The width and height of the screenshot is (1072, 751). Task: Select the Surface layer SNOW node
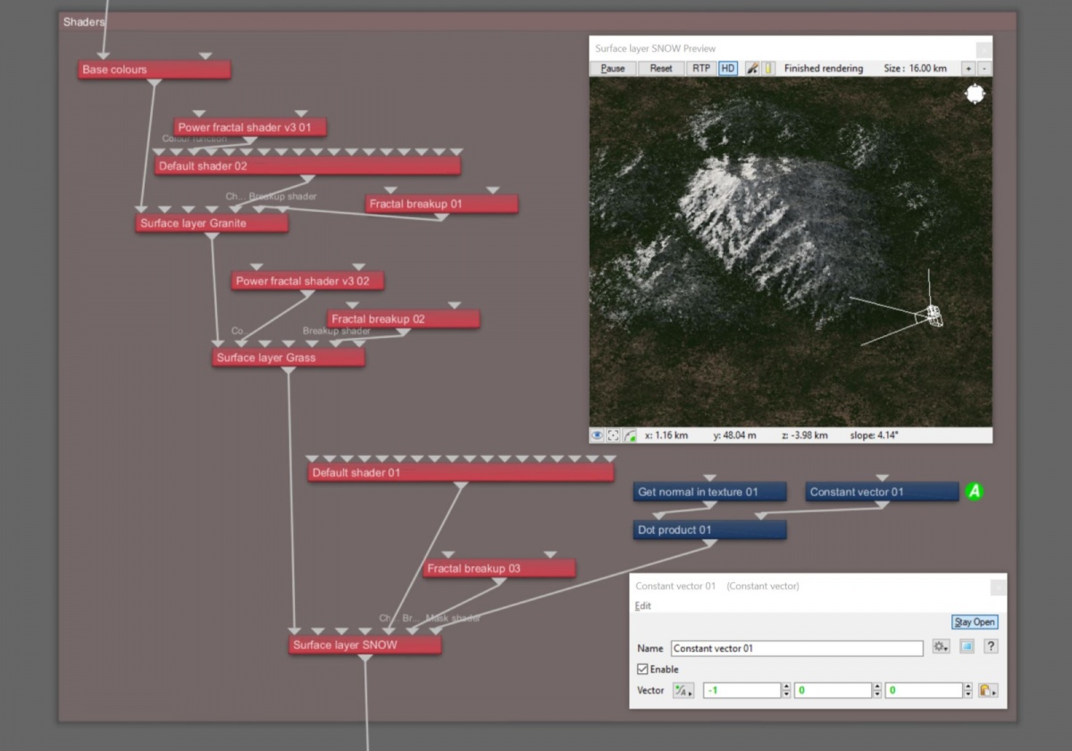(364, 645)
